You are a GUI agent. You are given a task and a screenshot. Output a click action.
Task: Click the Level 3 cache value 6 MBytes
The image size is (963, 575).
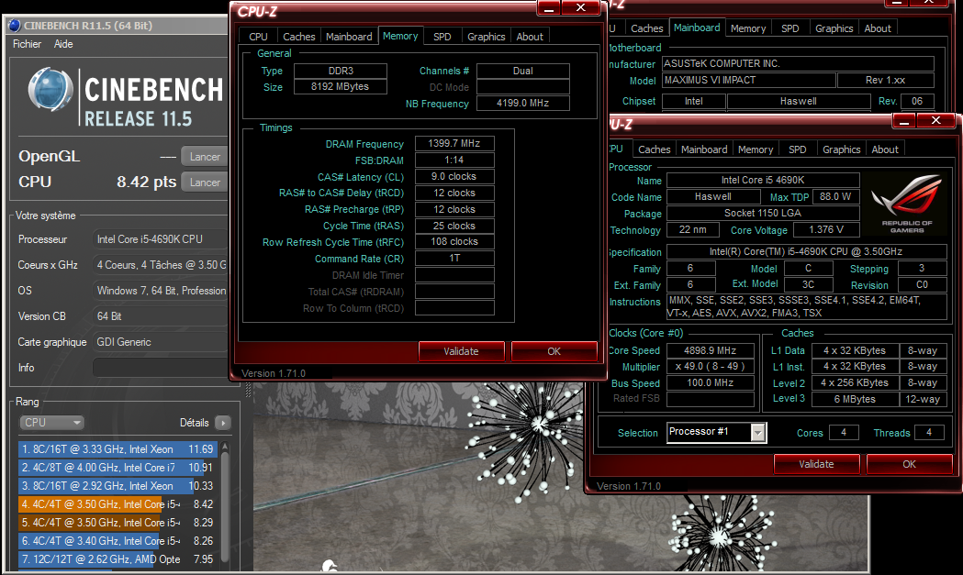[x=855, y=399]
